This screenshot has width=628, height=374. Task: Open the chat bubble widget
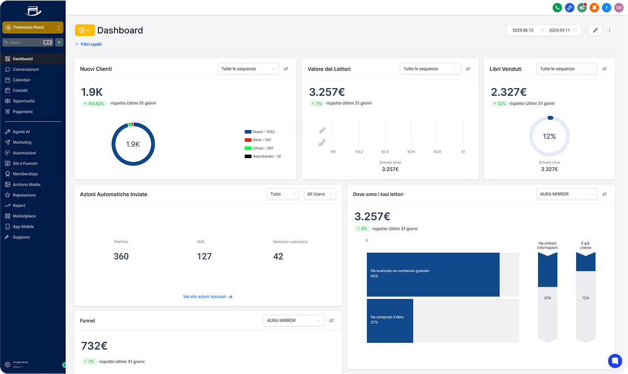click(x=614, y=361)
